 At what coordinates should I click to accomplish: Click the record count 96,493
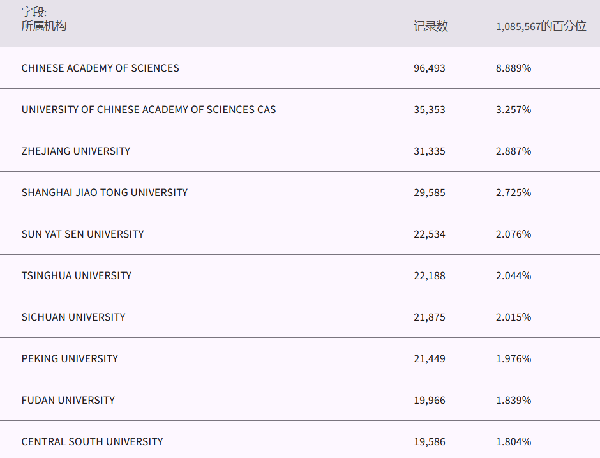tap(430, 68)
